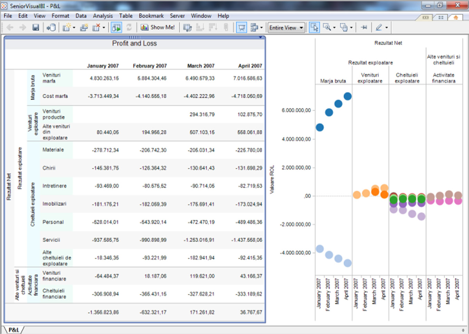The image size is (469, 334).
Task: Expand the highlight pen dropdown arrow
Action: [387, 28]
